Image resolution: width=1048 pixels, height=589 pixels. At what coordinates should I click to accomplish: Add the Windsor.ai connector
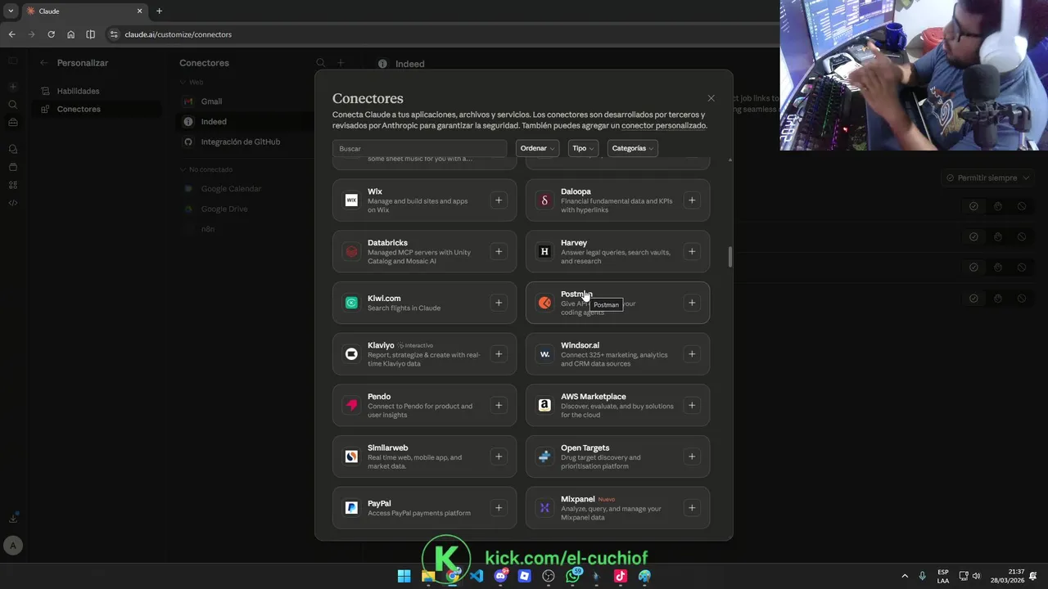(x=692, y=354)
